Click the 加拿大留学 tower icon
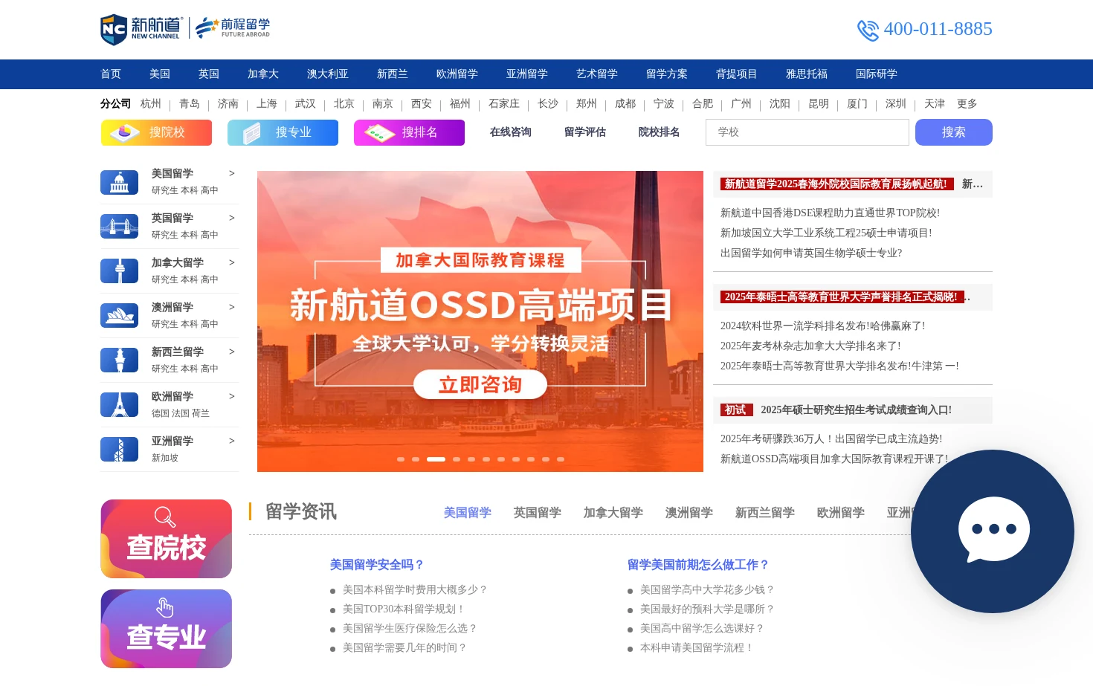The height and width of the screenshot is (686, 1093). (x=120, y=271)
